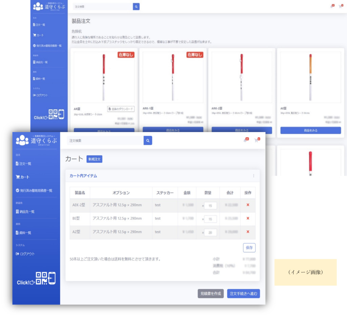Click the search magnifier on 製品注文 page
The height and width of the screenshot is (317, 347).
136,6
